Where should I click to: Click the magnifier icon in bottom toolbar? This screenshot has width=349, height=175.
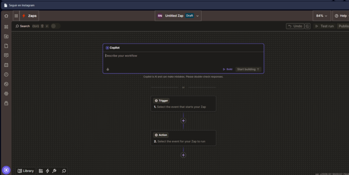[64, 171]
